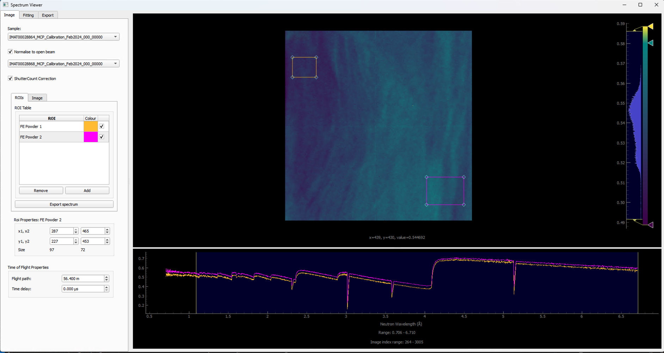
Task: Click bottom-left handle of orange ROI box
Action: tap(293, 77)
